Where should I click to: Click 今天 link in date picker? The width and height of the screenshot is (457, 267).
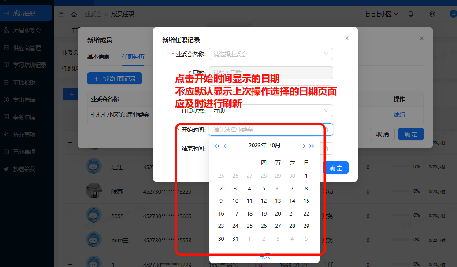point(264,256)
